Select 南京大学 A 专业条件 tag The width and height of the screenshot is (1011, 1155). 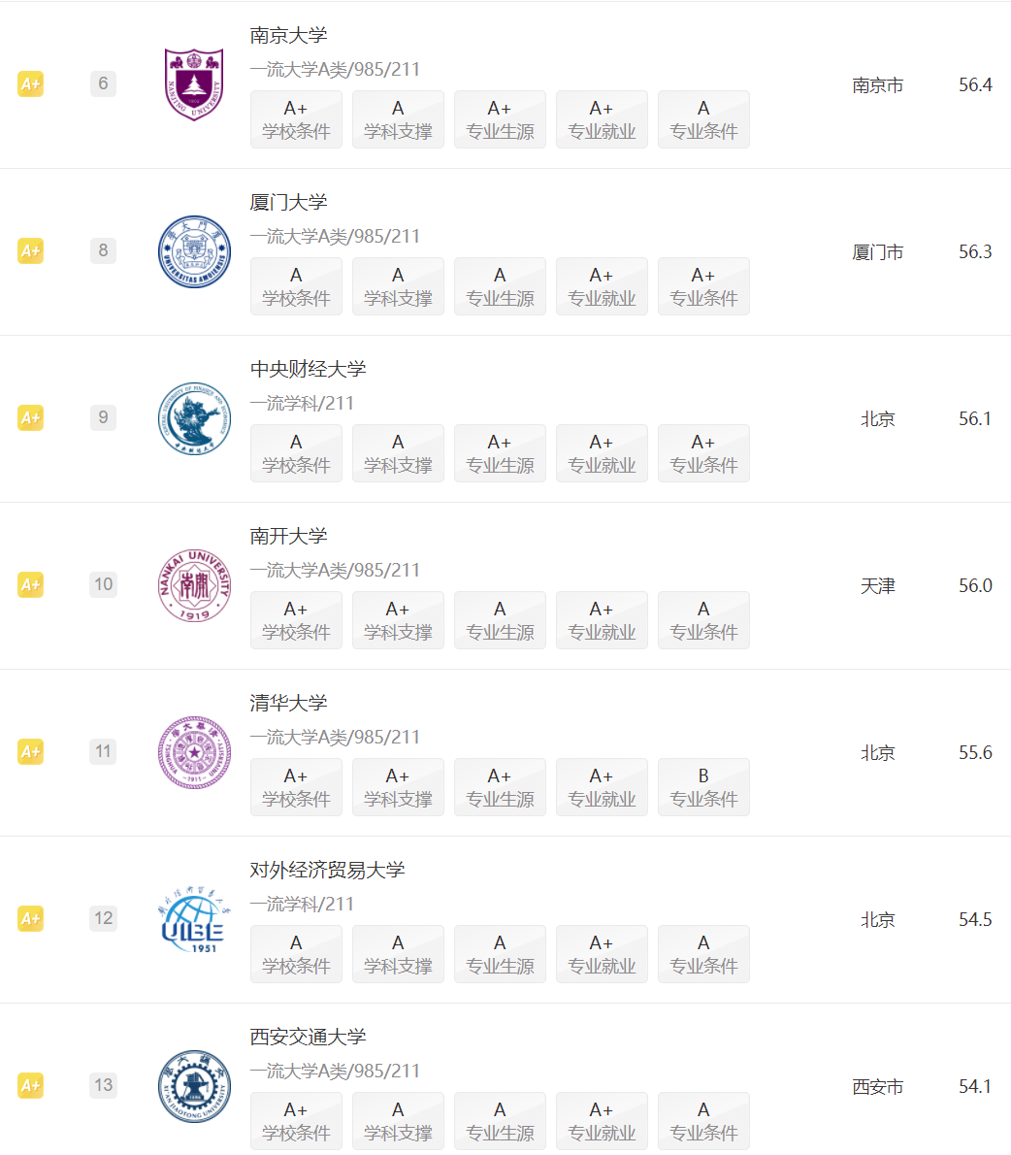click(703, 119)
